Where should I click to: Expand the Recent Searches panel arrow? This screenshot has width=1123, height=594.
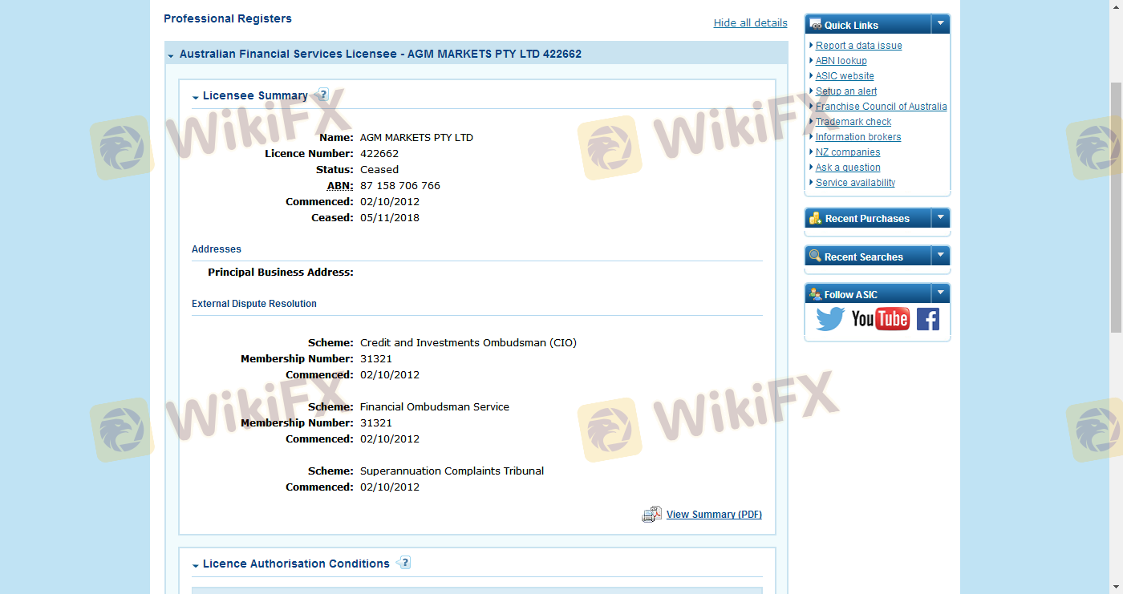pos(941,256)
